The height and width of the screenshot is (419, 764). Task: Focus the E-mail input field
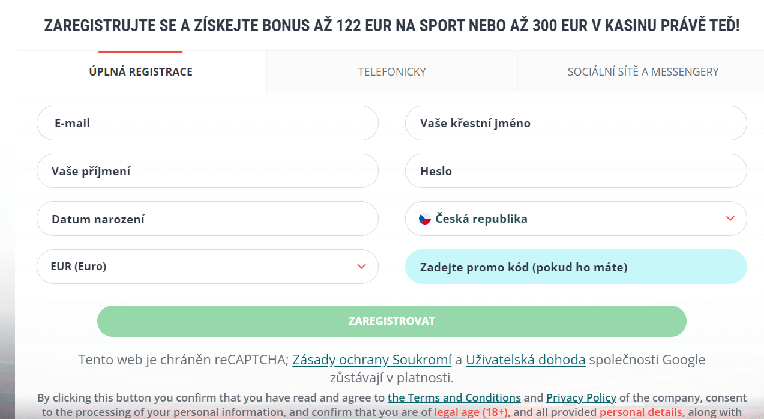point(207,124)
